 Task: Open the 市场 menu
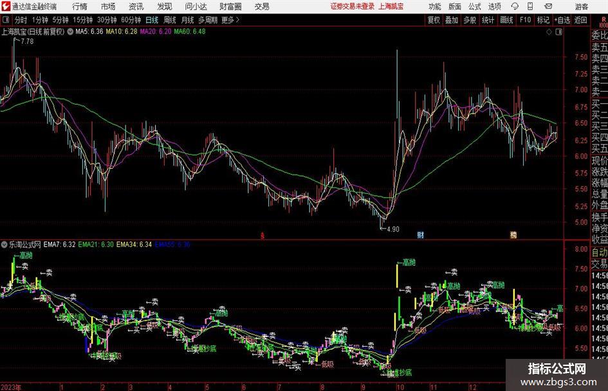108,6
